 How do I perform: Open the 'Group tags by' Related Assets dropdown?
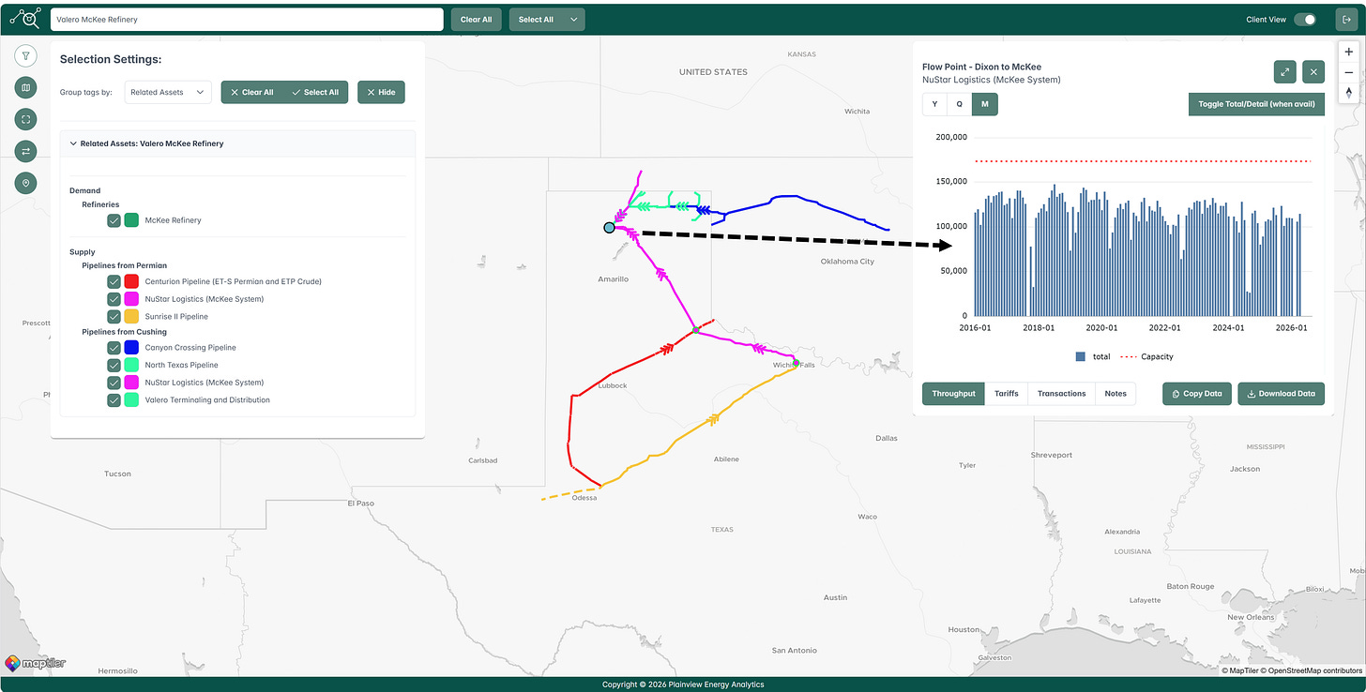point(168,92)
